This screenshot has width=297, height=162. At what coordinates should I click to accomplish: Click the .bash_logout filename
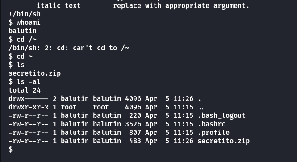tap(222, 116)
